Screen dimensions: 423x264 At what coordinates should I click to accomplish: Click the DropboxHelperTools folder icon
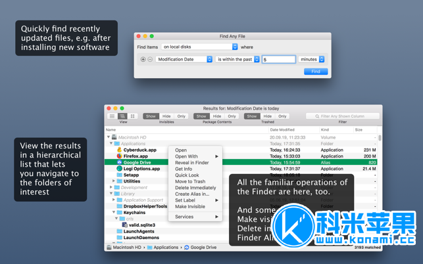[x=119, y=206]
